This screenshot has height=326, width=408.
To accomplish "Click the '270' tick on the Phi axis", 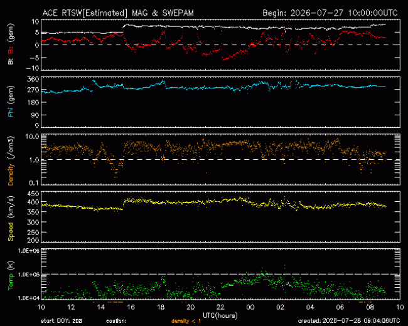I will (x=33, y=90).
